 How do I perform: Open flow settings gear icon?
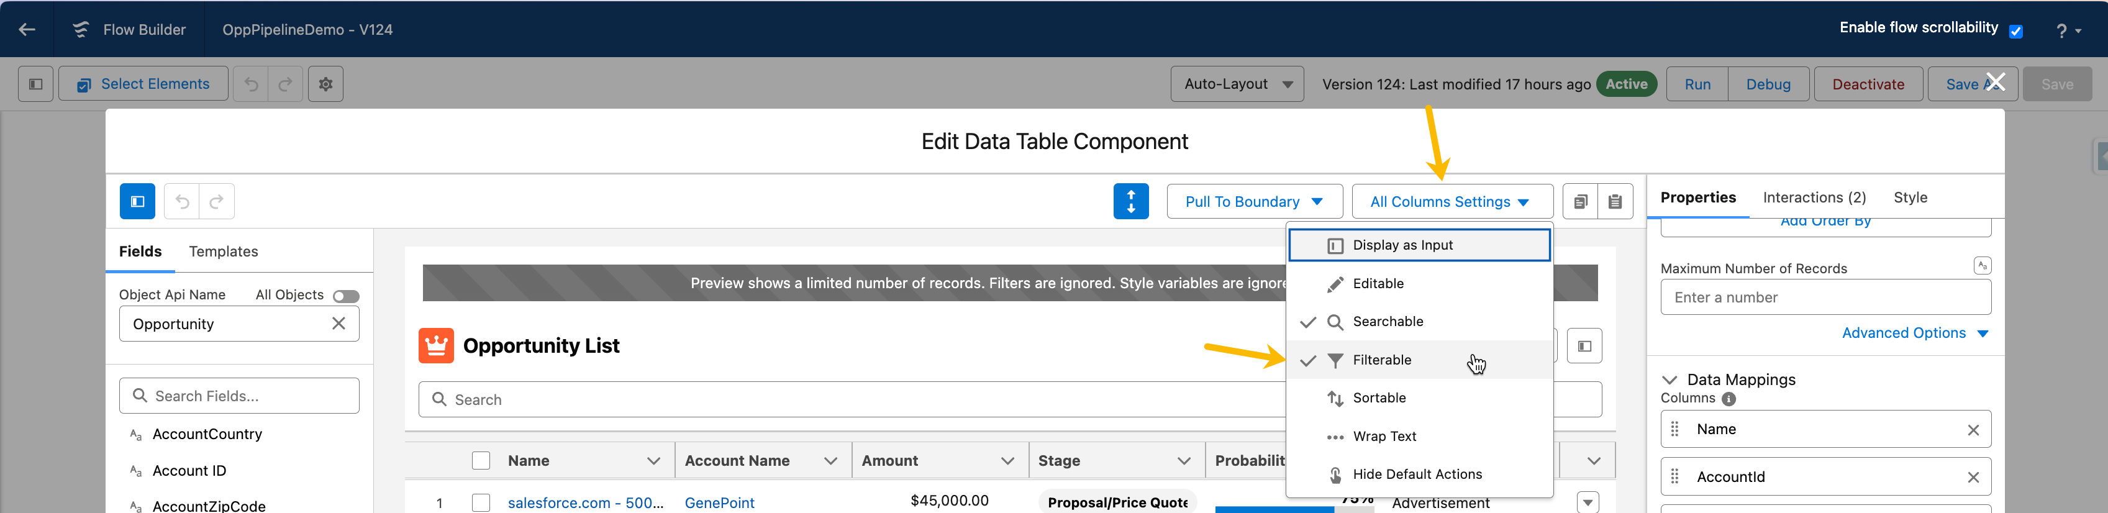pos(325,84)
